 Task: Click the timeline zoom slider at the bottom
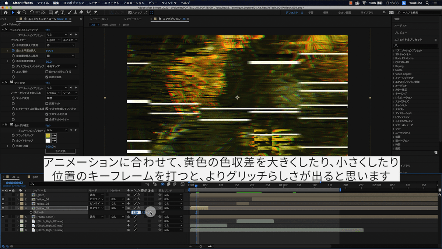coord(201,246)
